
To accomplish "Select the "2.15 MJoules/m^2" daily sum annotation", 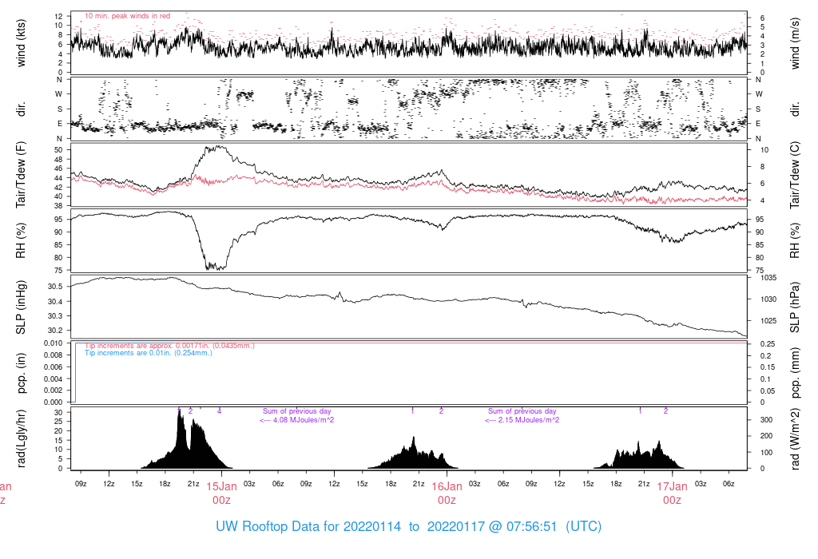I will click(522, 420).
